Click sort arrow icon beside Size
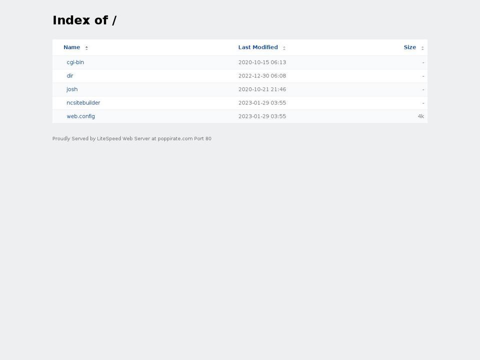This screenshot has height=360, width=480. click(422, 48)
